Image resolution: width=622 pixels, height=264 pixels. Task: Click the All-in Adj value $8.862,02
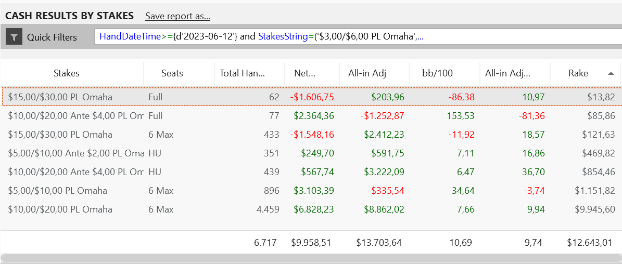point(384,209)
